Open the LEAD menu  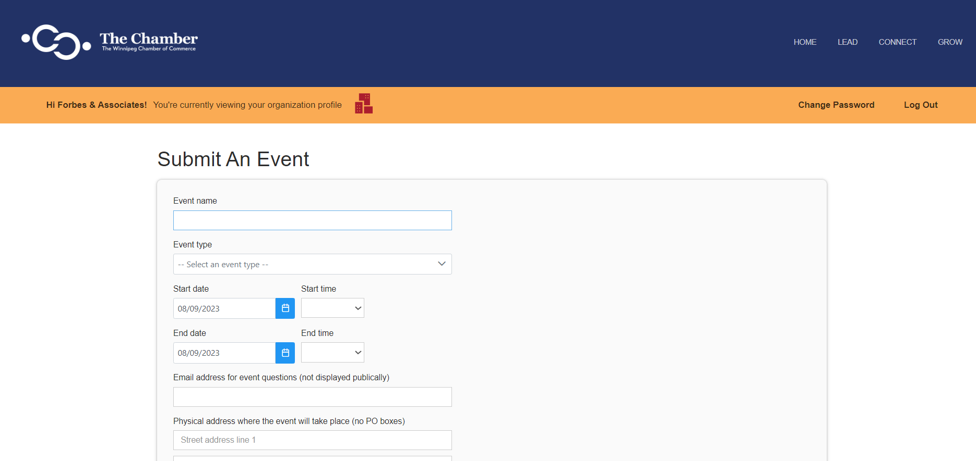pyautogui.click(x=848, y=42)
